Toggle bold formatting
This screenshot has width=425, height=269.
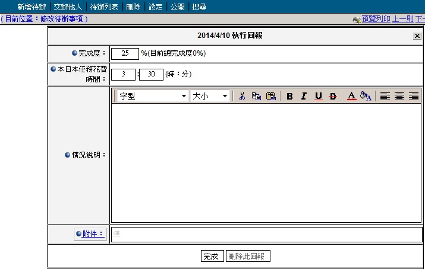289,96
